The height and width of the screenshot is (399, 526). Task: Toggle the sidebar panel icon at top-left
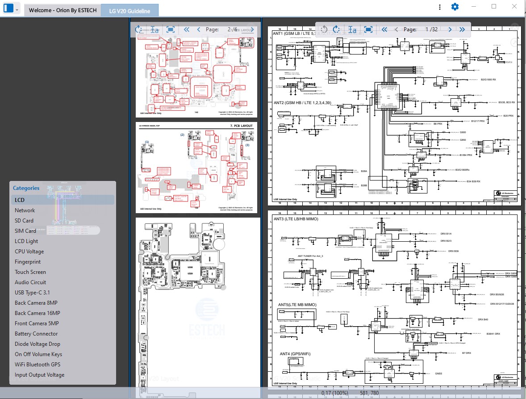click(x=8, y=8)
